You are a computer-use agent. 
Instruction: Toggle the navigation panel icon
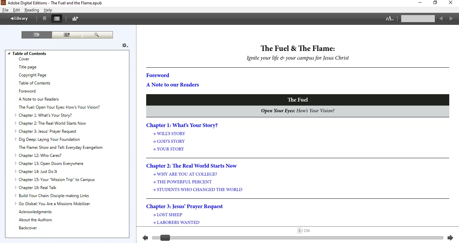57,19
